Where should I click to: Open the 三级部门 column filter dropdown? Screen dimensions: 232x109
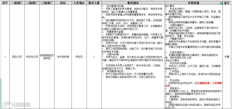click(x=53, y=3)
